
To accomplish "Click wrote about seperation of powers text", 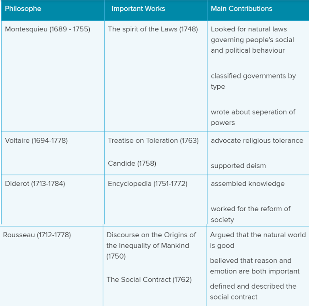I will 253,117.
